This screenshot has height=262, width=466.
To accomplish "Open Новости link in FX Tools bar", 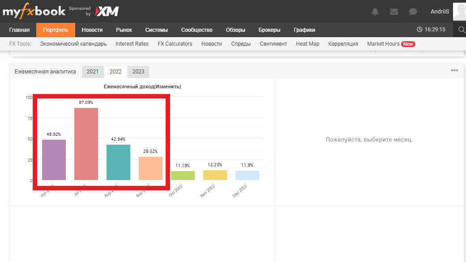I will 212,44.
